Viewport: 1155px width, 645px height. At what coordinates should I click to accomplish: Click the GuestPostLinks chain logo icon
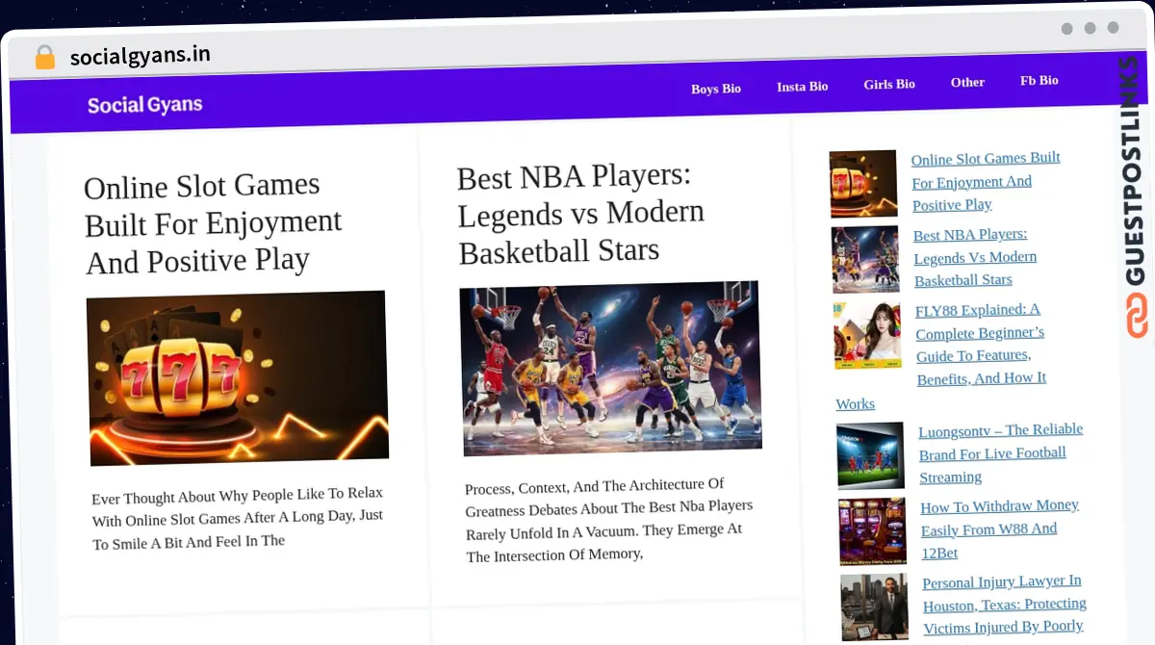(1137, 317)
